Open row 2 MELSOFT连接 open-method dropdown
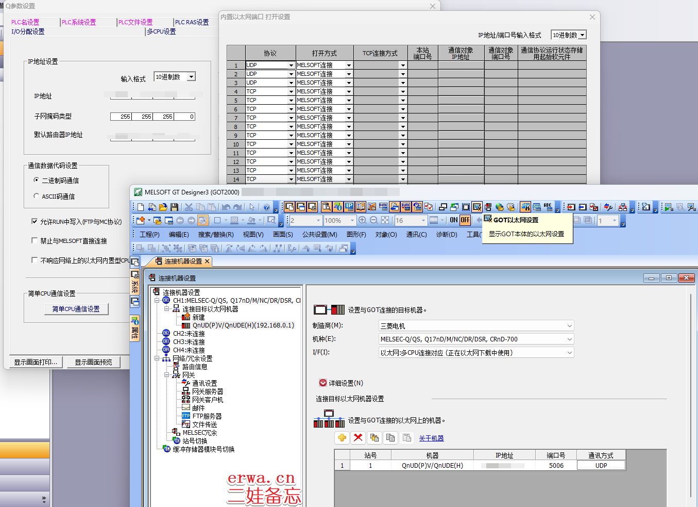Image resolution: width=698 pixels, height=507 pixels. coord(349,74)
